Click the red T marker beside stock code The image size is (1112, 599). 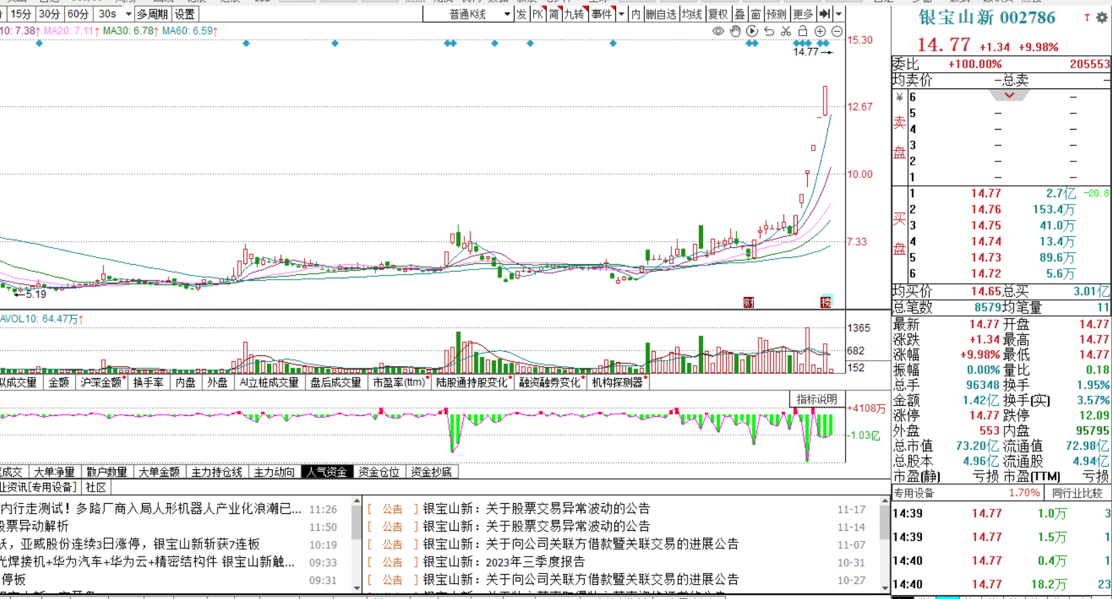pos(1087,18)
